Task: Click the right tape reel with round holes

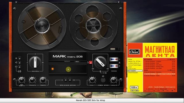Action: (x=93, y=25)
